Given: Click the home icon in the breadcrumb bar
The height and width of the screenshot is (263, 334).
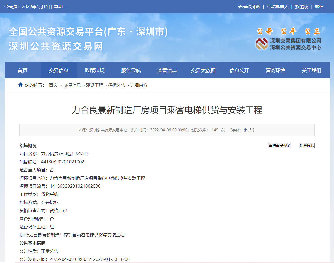Looking at the screenshot, I should coord(20,85).
